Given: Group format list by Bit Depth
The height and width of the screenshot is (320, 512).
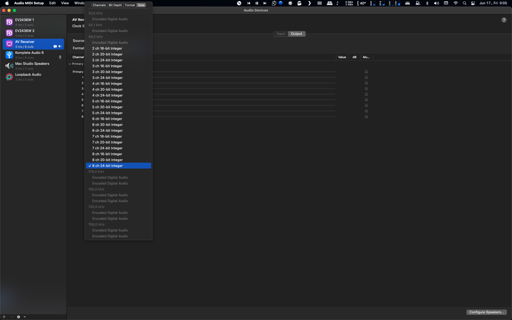Looking at the screenshot, I should (115, 5).
